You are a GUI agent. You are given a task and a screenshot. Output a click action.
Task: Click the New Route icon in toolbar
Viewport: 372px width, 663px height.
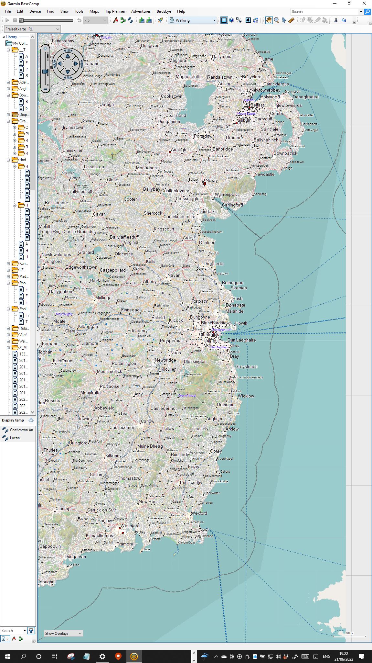(123, 20)
